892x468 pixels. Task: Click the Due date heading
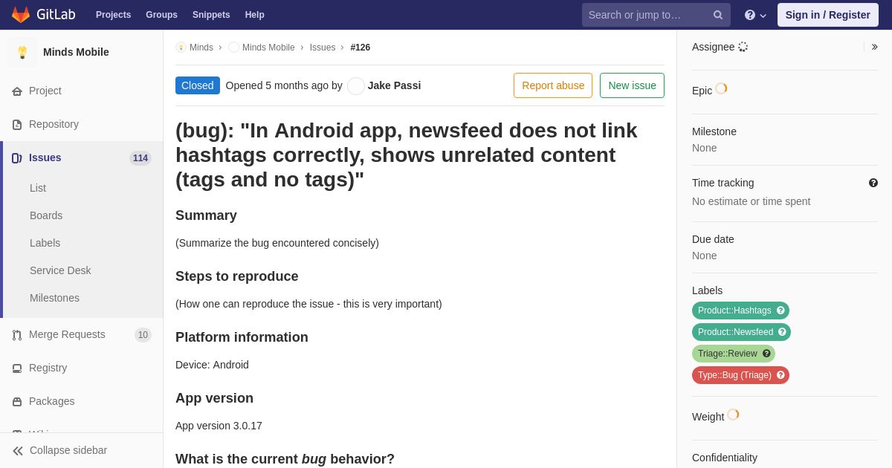click(x=713, y=239)
